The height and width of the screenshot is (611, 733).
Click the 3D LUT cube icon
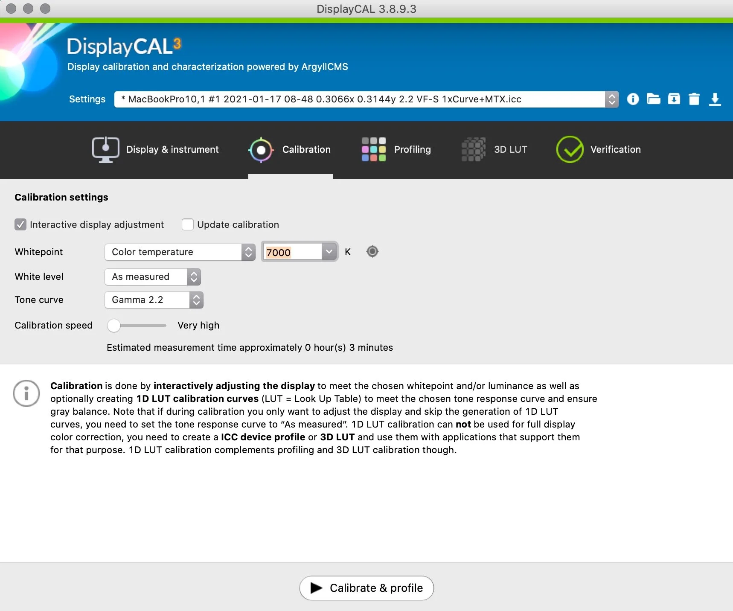click(x=473, y=149)
